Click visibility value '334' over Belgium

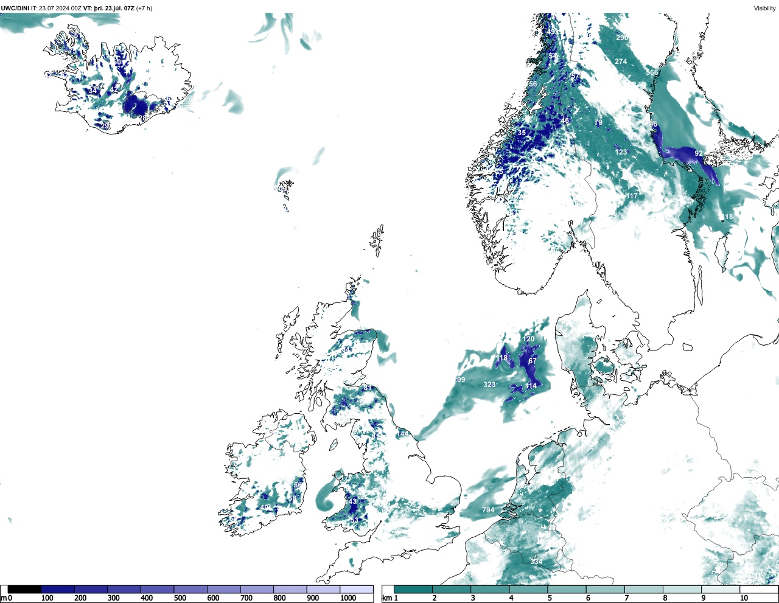pos(536,561)
